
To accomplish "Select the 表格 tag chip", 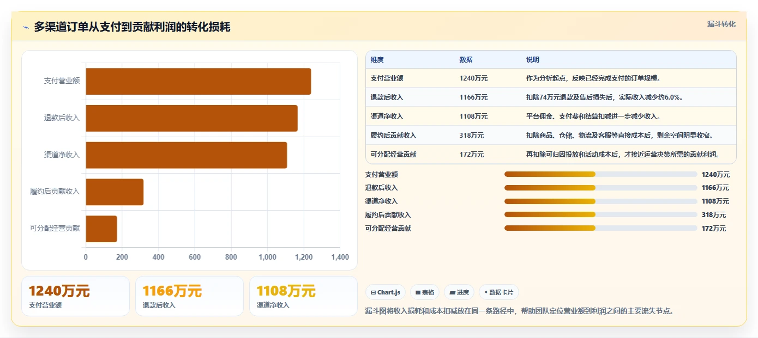I will (425, 292).
